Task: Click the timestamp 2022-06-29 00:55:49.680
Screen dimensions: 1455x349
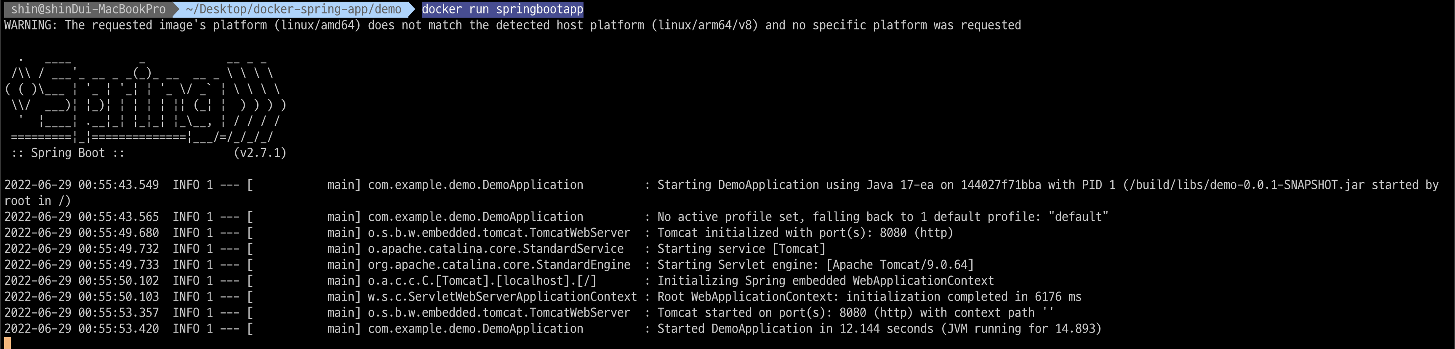Action: (x=81, y=233)
